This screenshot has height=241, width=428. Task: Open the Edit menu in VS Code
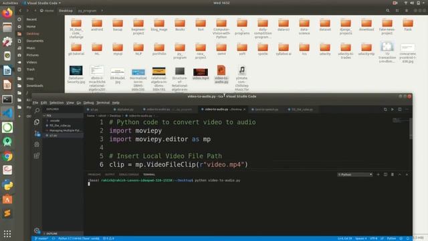[x=43, y=102]
